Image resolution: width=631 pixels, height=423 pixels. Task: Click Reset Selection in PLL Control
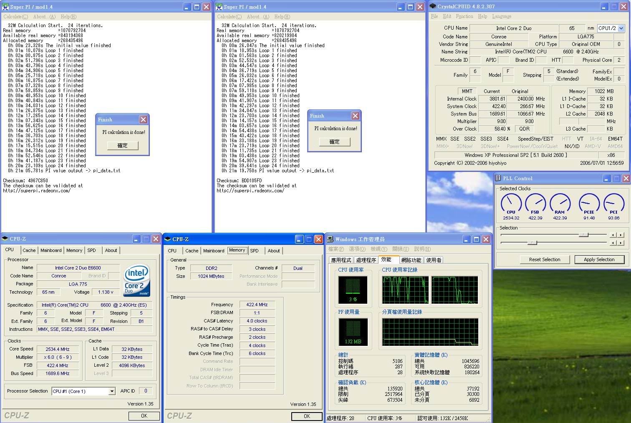click(x=545, y=259)
